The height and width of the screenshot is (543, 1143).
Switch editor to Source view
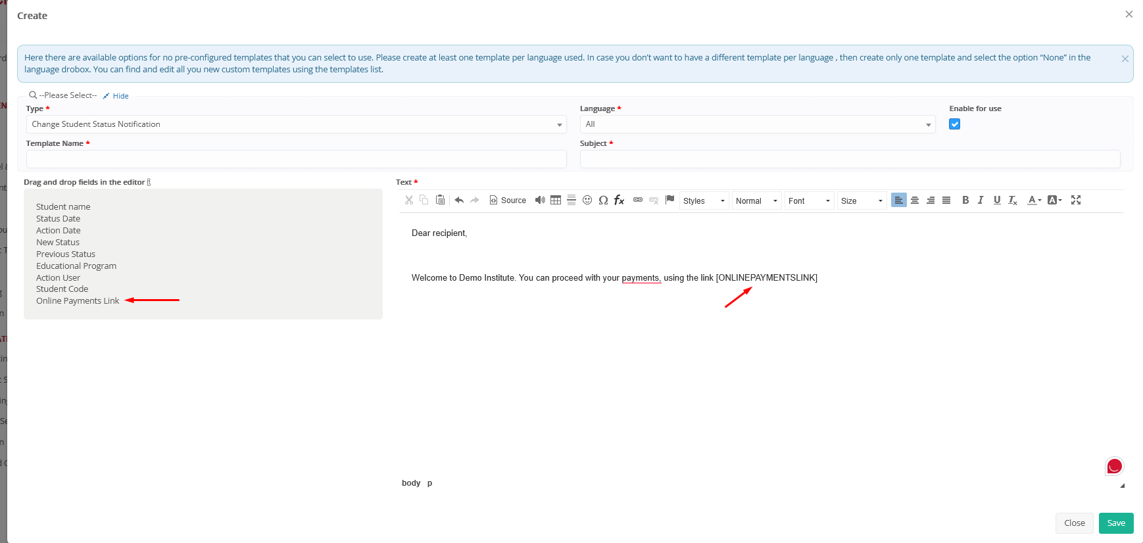(x=508, y=201)
